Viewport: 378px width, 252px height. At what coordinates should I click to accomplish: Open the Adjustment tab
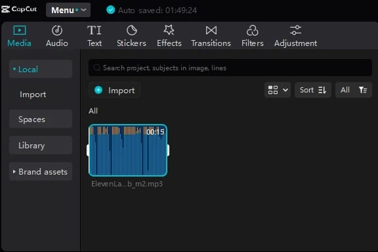pos(295,36)
